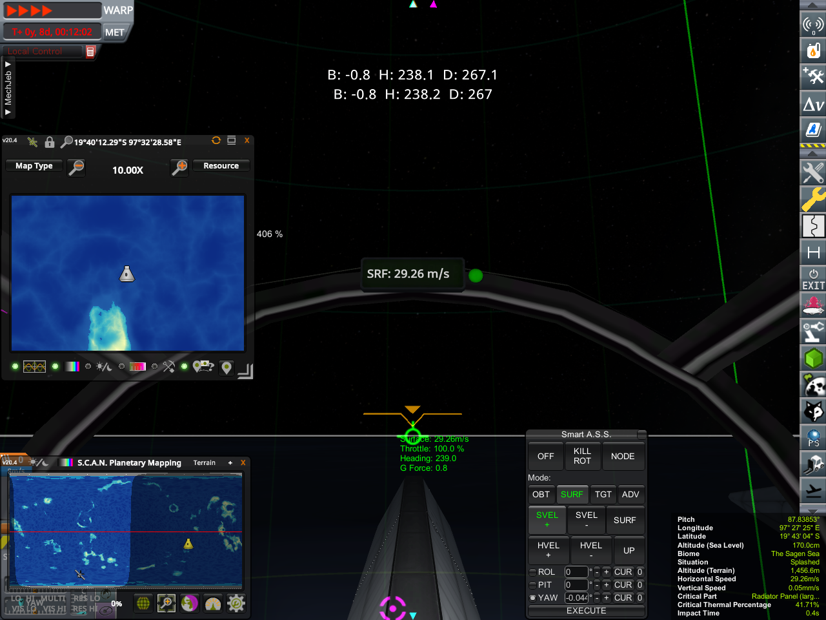
Task: Select SURF mode tab in Smart A.S.S.
Action: pyautogui.click(x=572, y=495)
